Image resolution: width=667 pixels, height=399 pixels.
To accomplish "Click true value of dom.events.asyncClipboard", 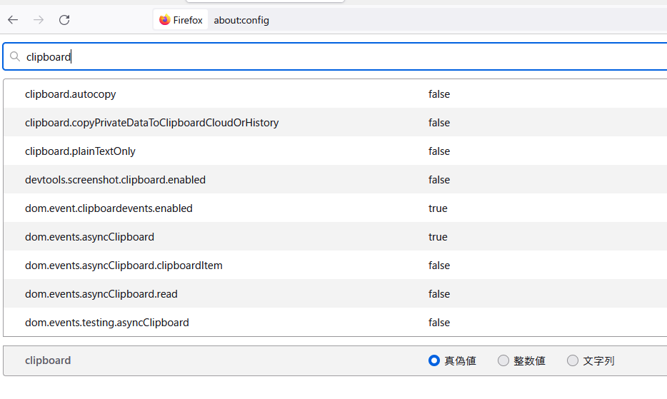I will point(438,236).
